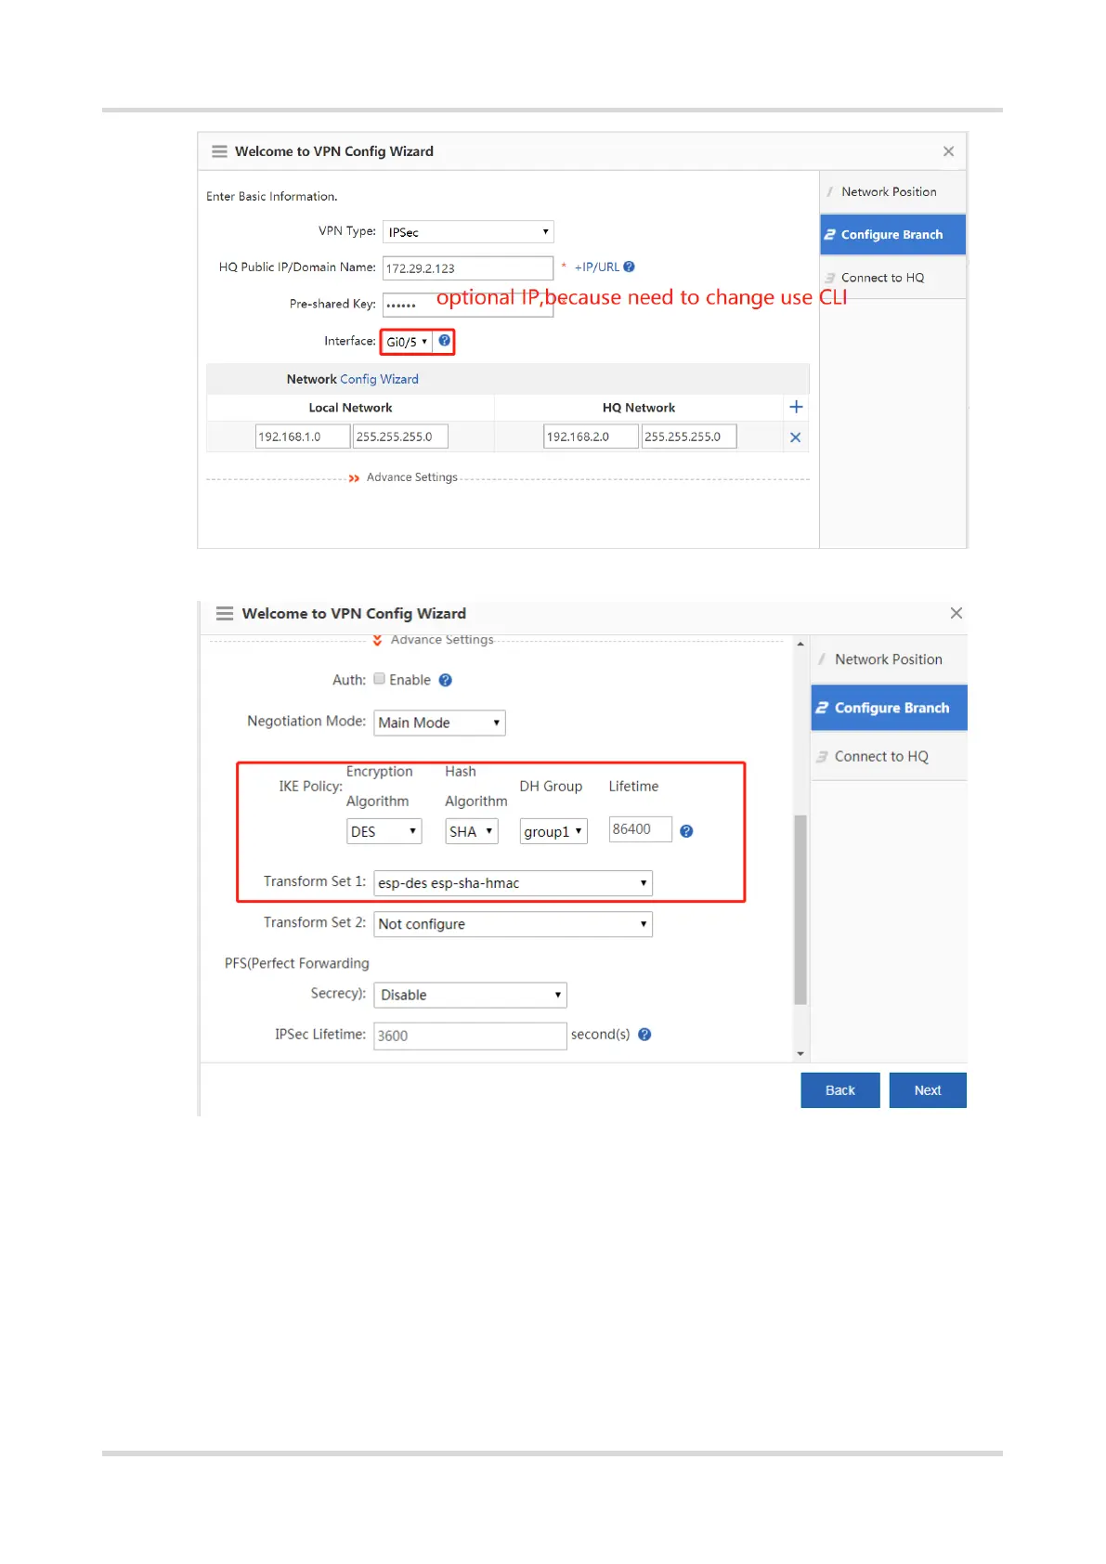The height and width of the screenshot is (1564, 1106).
Task: Delete the network row with X icon
Action: [x=795, y=437]
